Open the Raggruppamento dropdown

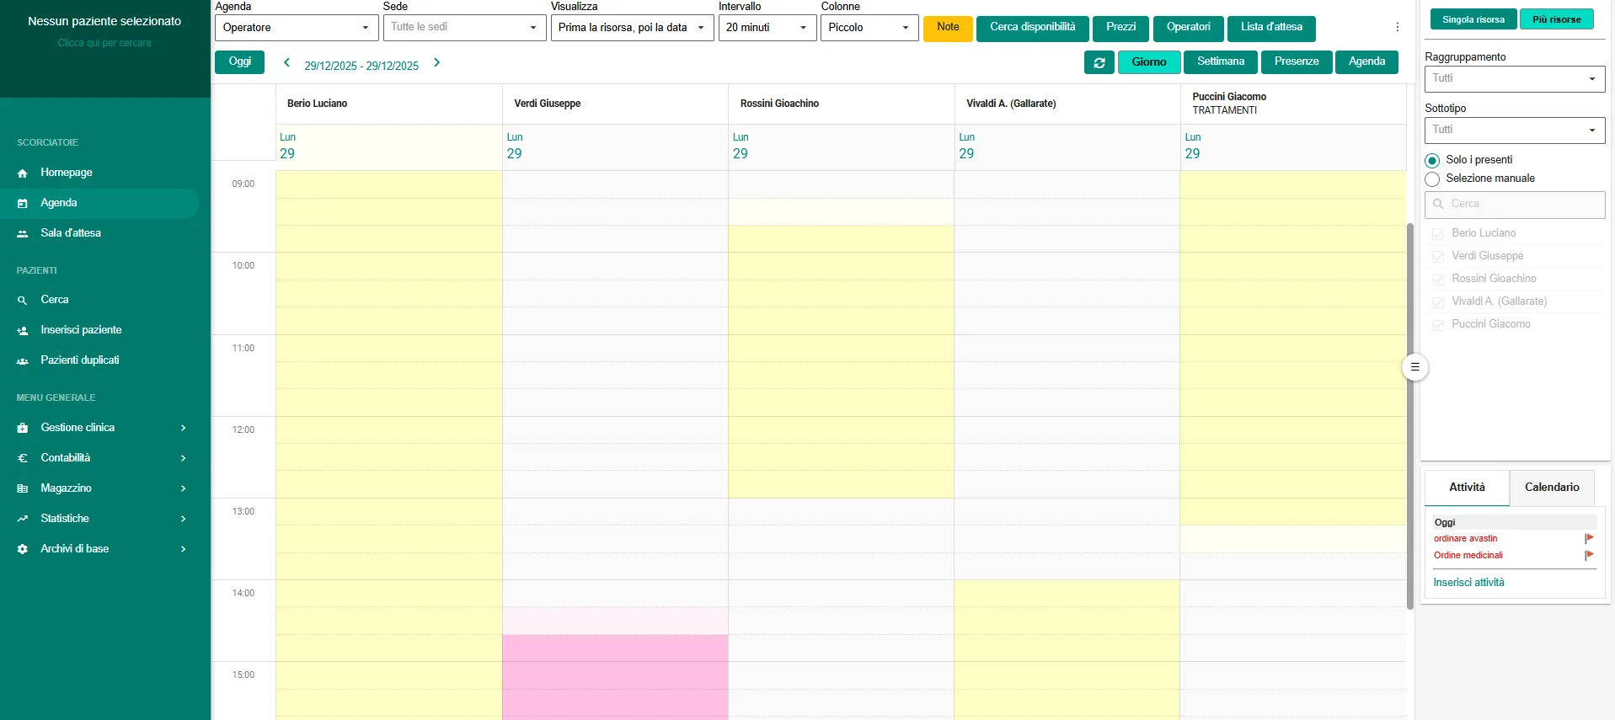coord(1515,79)
